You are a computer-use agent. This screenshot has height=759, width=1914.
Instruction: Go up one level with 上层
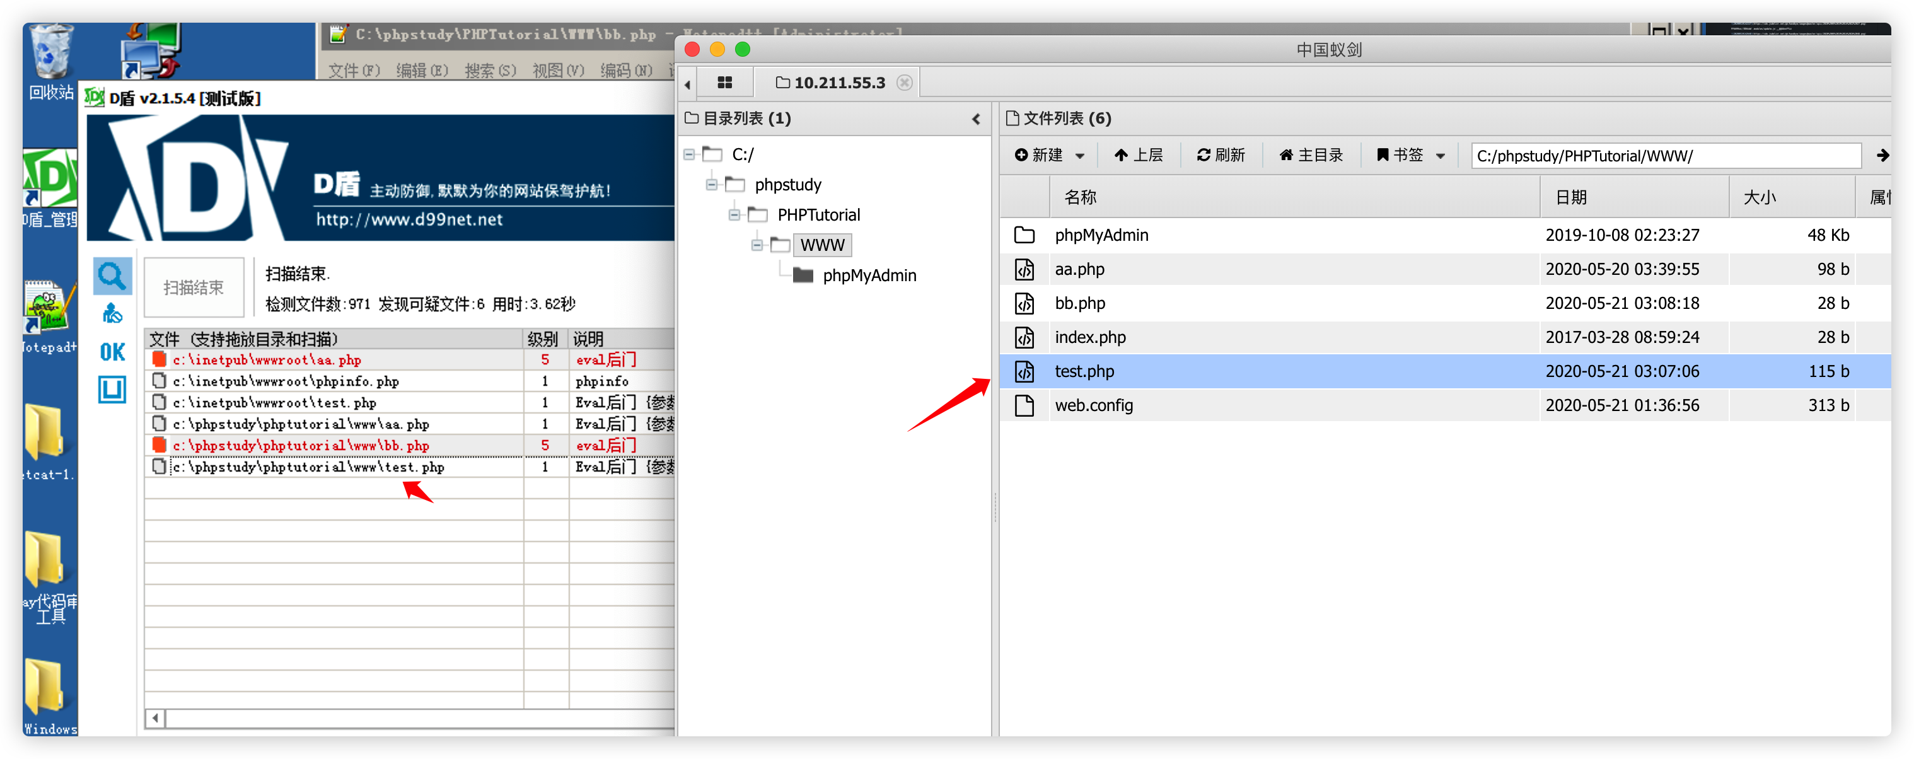(x=1139, y=155)
